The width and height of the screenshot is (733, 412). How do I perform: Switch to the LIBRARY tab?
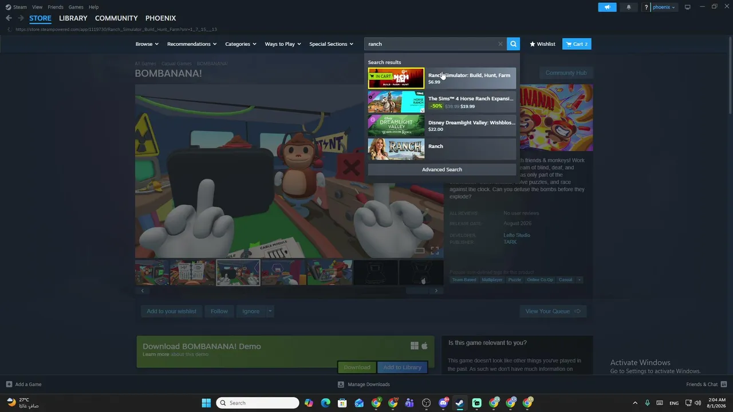(x=73, y=18)
